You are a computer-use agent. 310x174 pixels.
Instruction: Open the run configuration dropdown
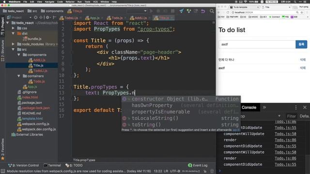[137, 11]
